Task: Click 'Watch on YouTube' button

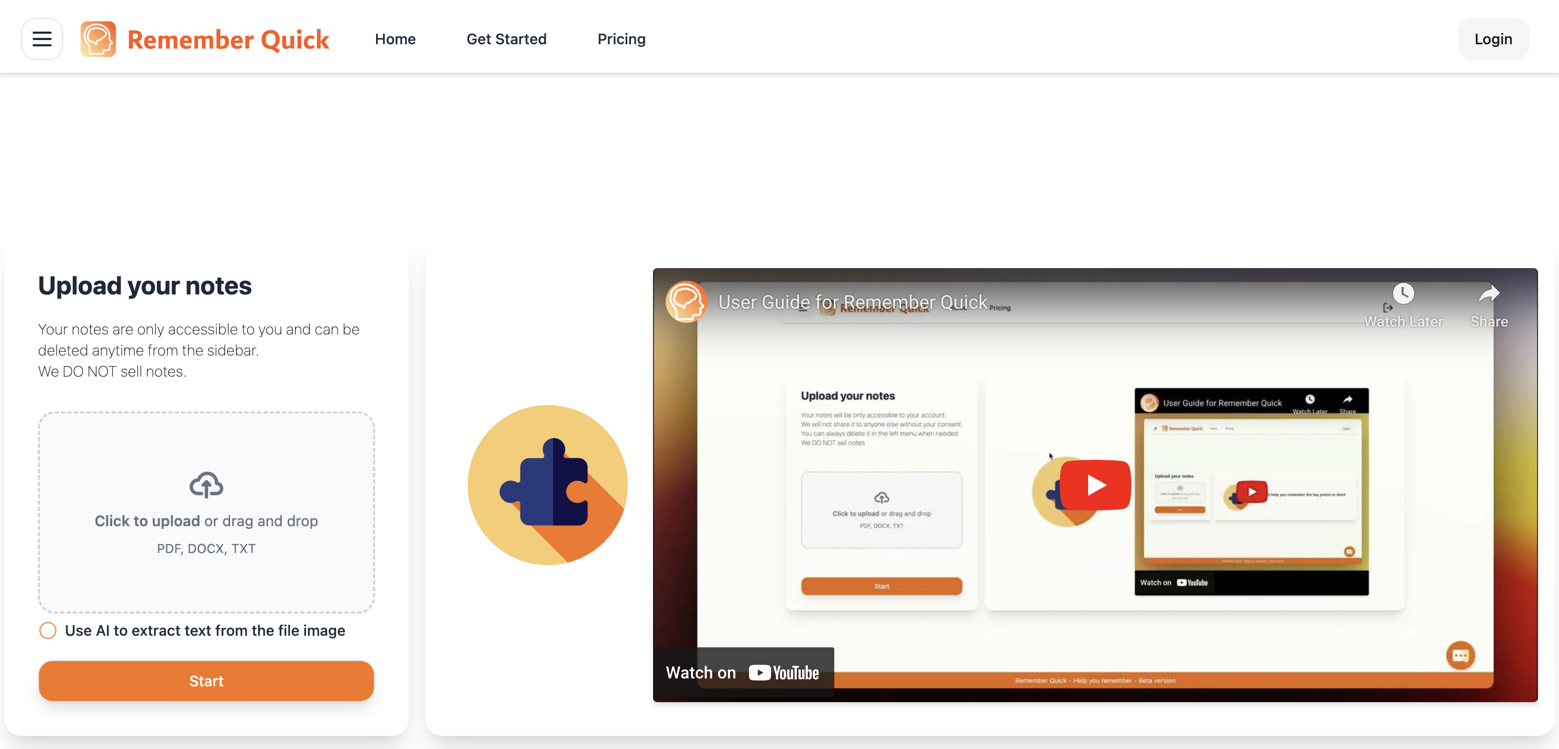Action: pyautogui.click(x=743, y=673)
